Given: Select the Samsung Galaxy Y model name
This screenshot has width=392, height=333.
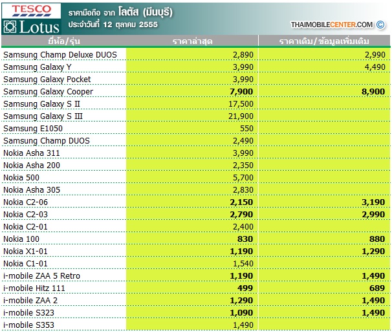Looking at the screenshot, I should pyautogui.click(x=38, y=67).
